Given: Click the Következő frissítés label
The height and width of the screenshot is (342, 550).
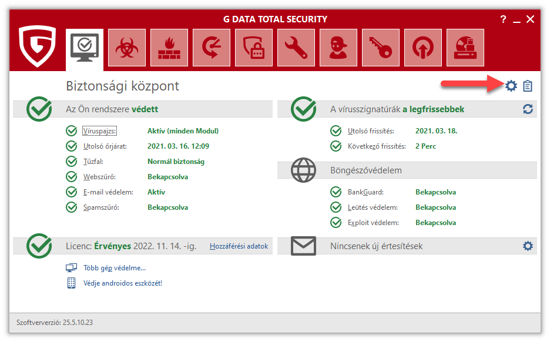Looking at the screenshot, I should click(x=377, y=146).
